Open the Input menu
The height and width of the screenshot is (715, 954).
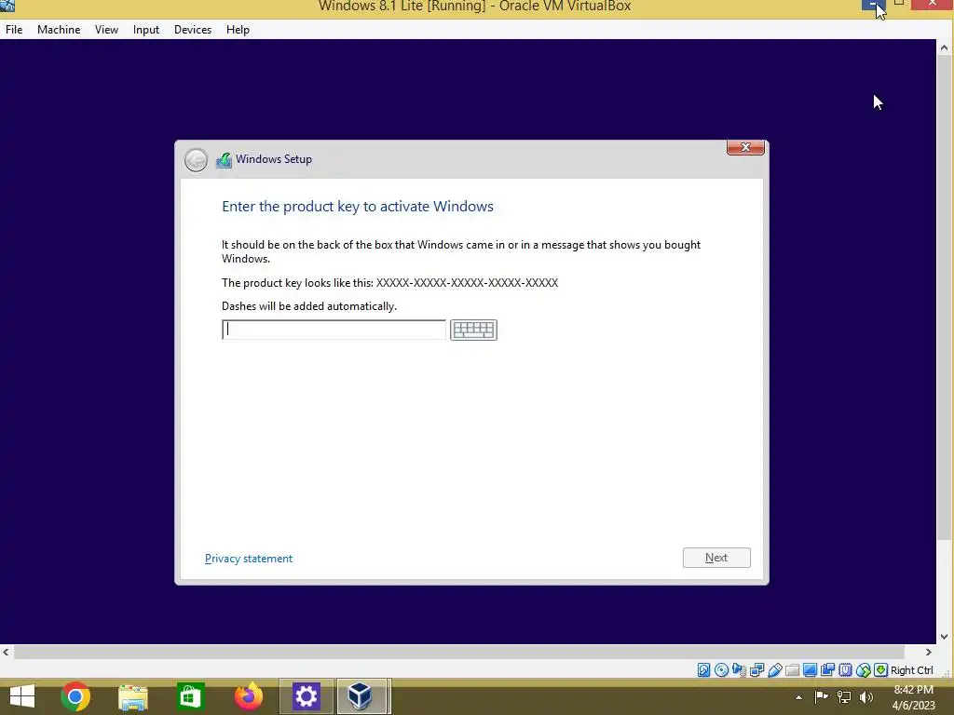point(146,29)
